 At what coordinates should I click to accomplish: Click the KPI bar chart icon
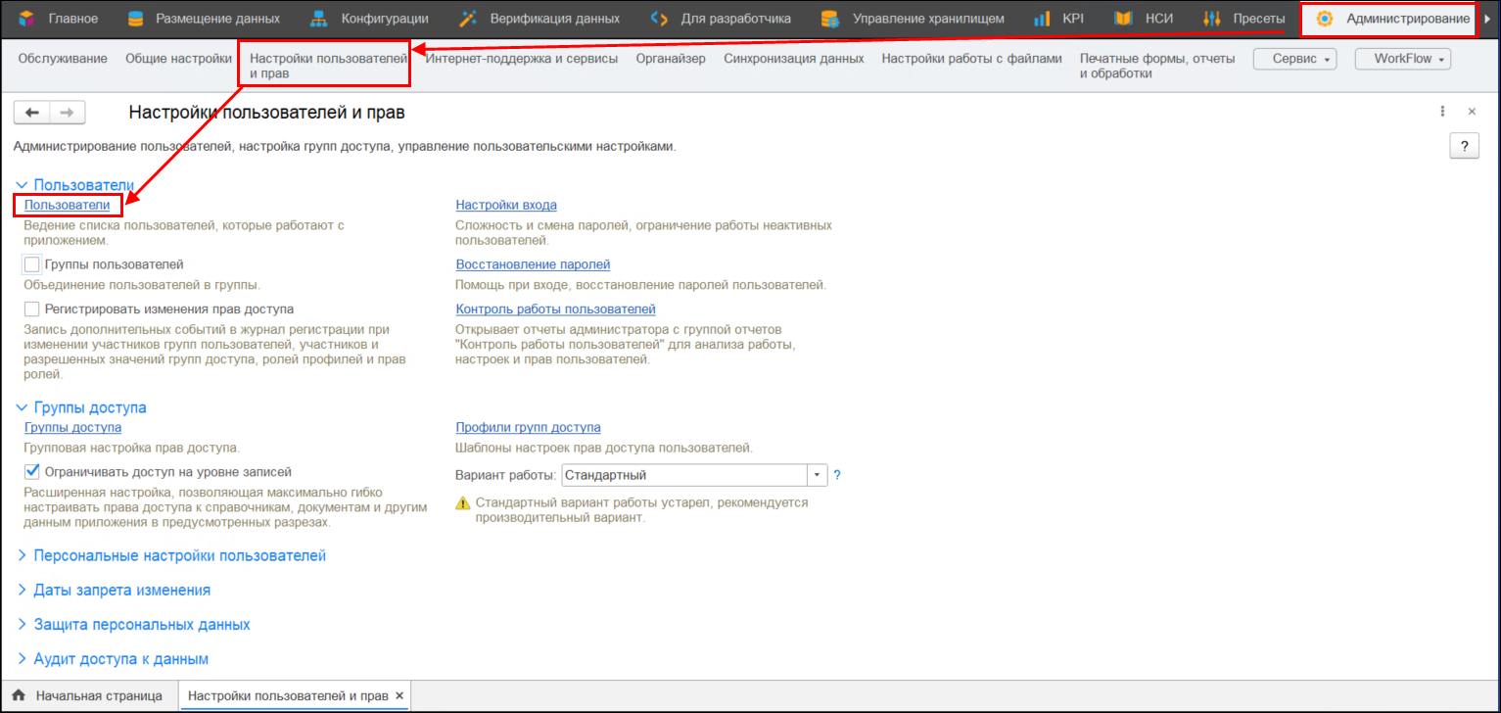1042,19
